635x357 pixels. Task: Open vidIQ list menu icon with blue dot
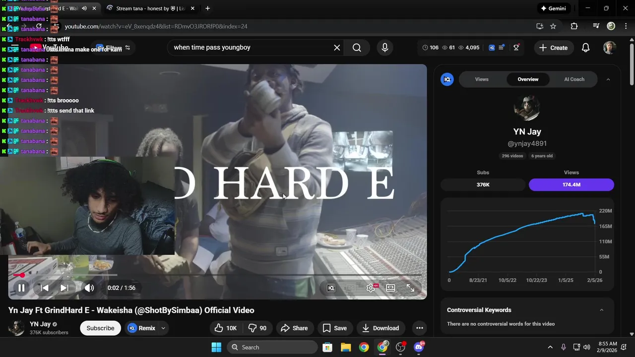click(502, 47)
